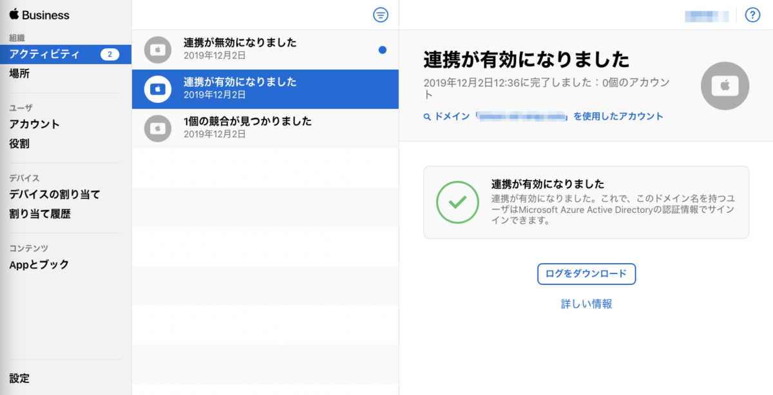Open the filter icon above the activity list
Screen dimensions: 773x395
pos(381,15)
